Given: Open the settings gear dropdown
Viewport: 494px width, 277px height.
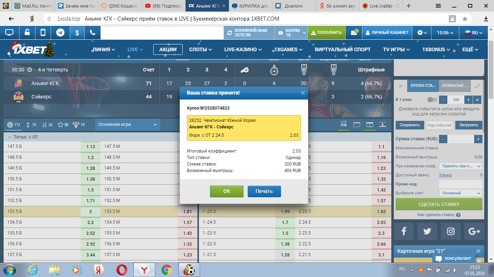Looking at the screenshot, I should point(422,32).
